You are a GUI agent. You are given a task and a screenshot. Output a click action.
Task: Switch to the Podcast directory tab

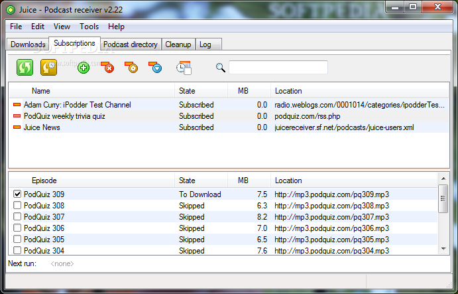coord(131,44)
